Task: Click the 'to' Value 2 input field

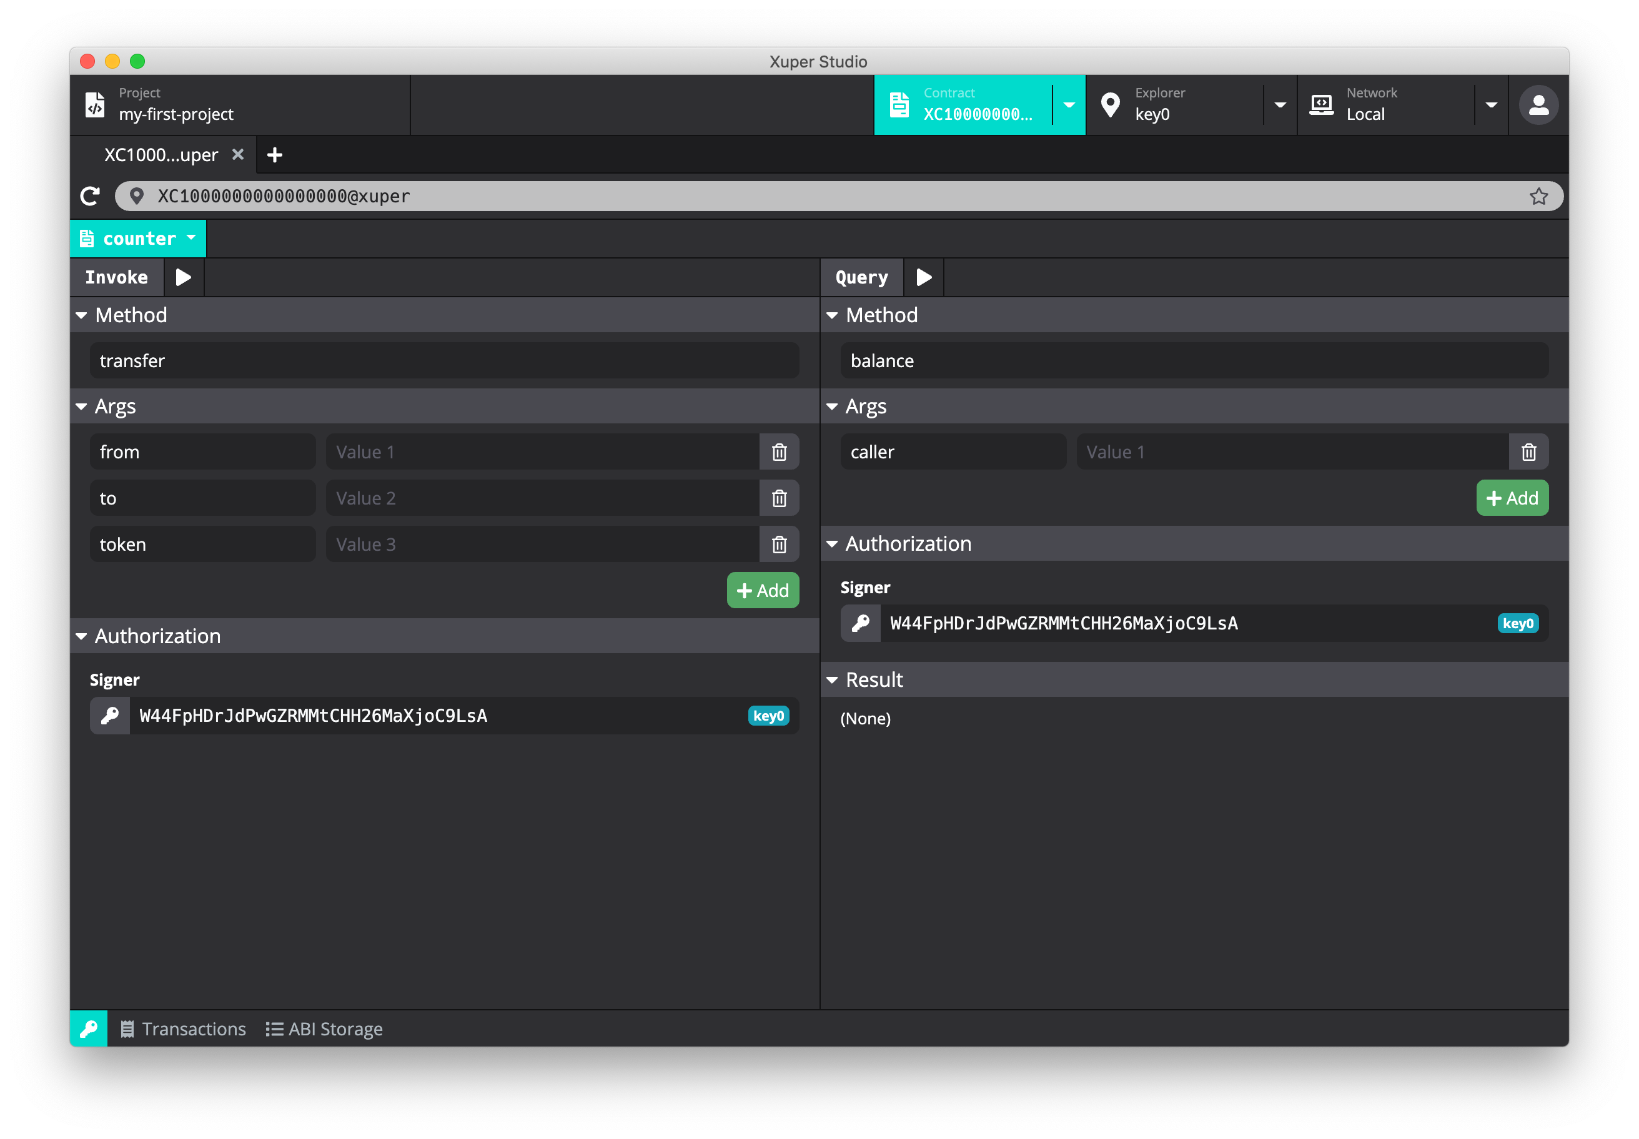Action: click(x=542, y=498)
